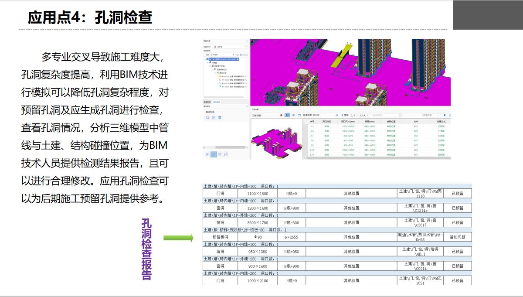Click the play button in bottom-left panel
Screen dimensions: 523x297
tap(207, 154)
